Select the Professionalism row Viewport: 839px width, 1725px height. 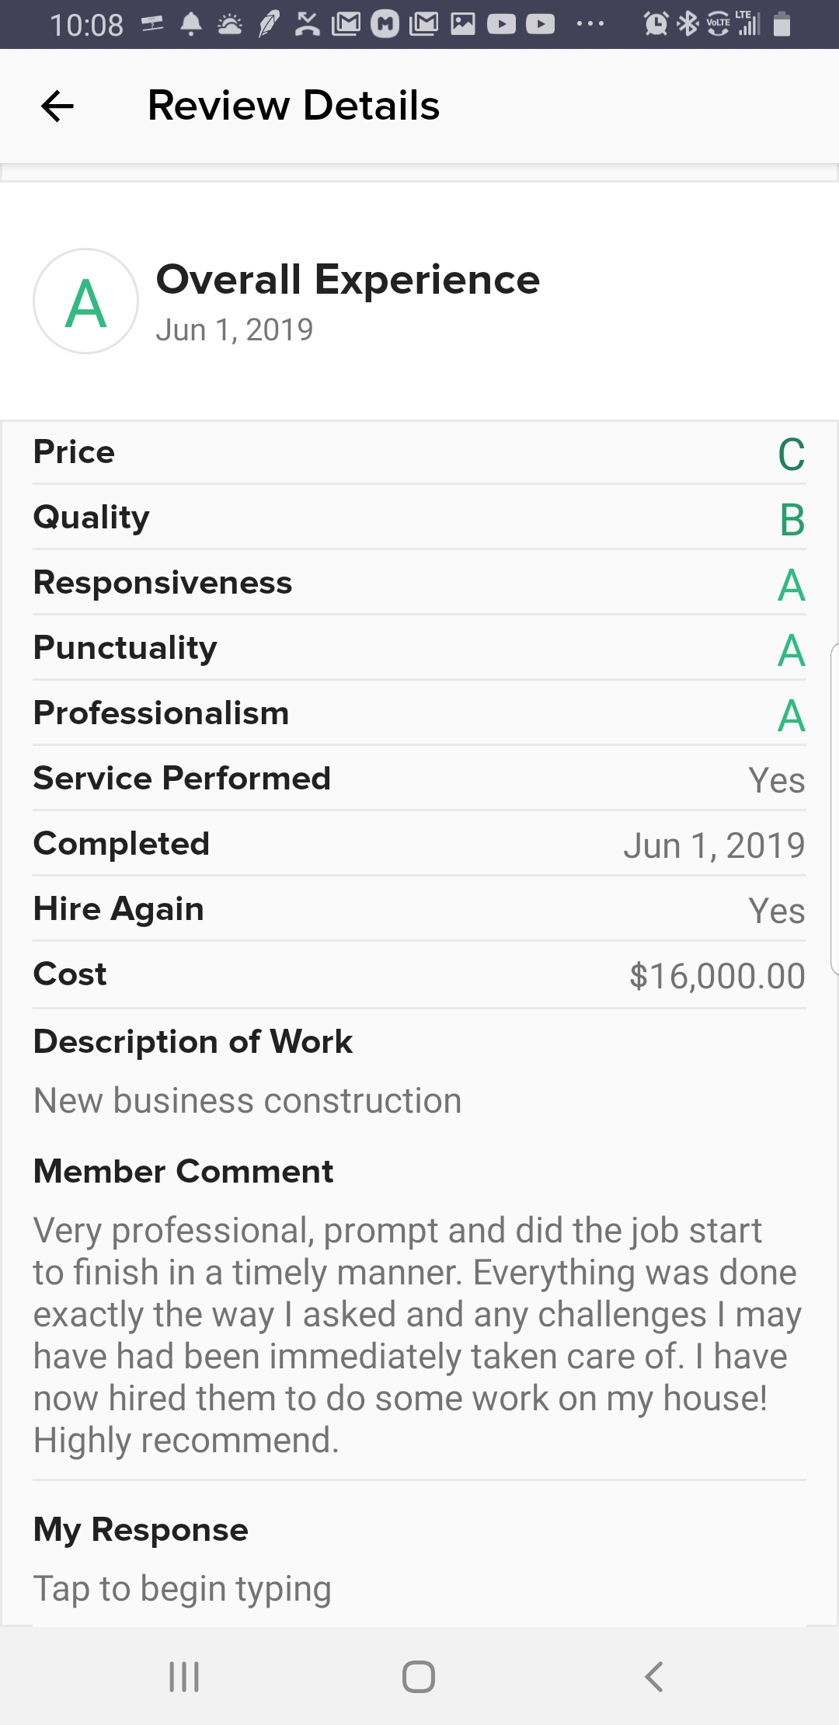click(x=419, y=714)
